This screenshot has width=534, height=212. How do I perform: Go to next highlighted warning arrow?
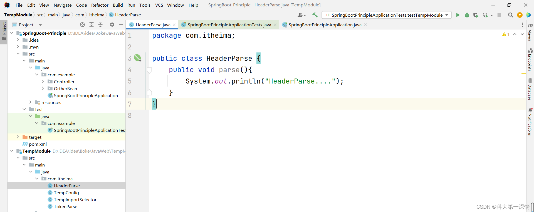tap(522, 34)
